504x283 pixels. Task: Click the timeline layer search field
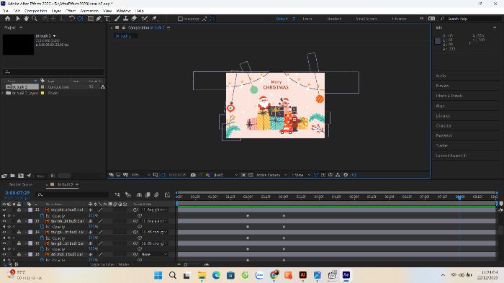point(72,195)
